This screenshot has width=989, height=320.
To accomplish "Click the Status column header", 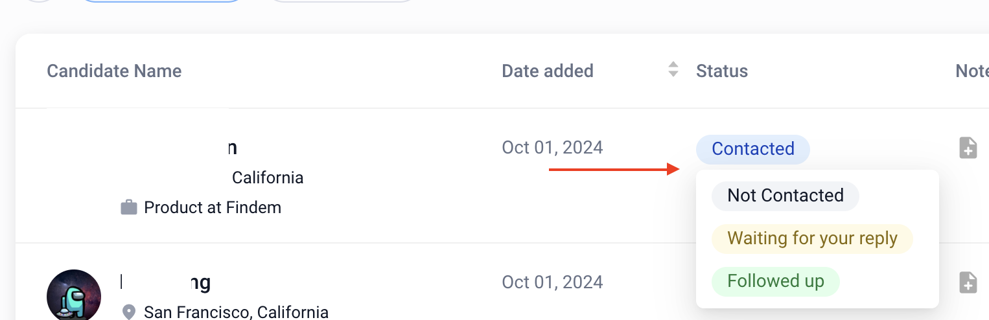I will (722, 71).
